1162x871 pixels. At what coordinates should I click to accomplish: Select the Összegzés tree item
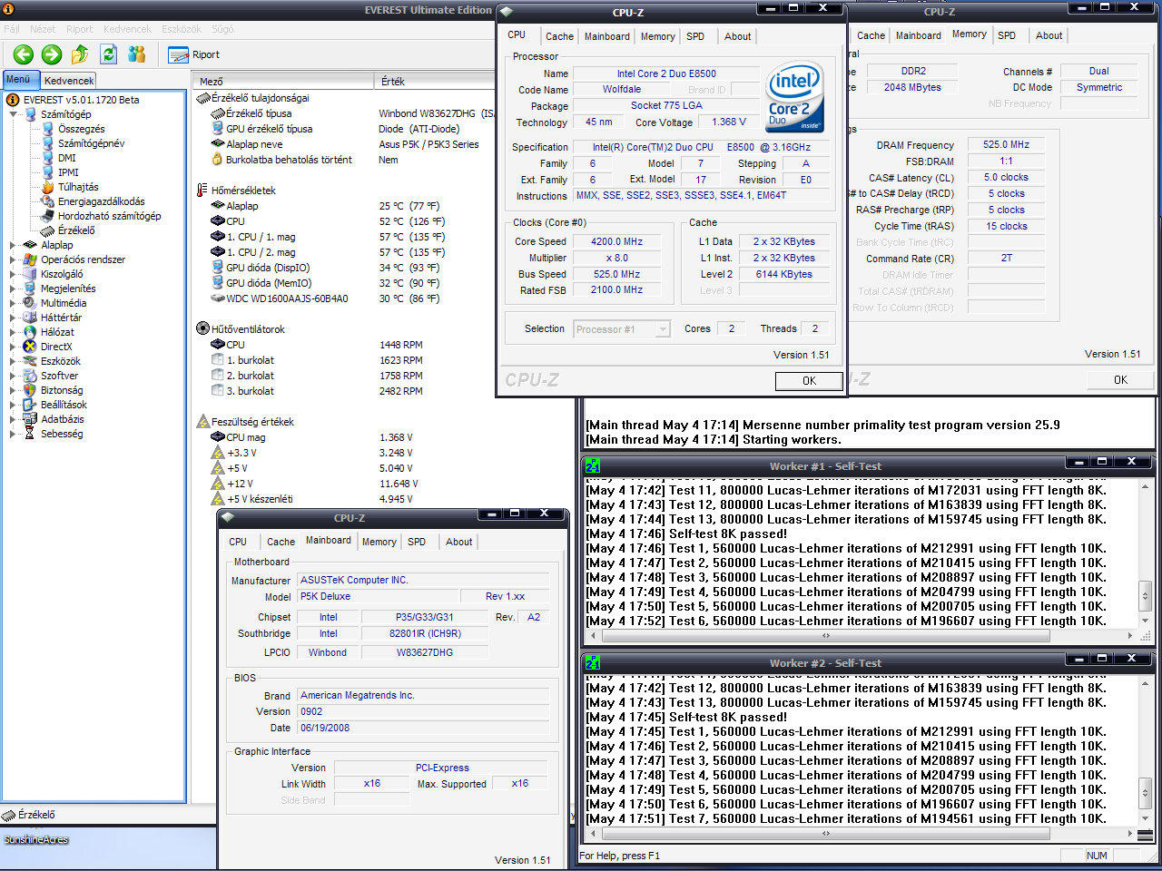82,129
